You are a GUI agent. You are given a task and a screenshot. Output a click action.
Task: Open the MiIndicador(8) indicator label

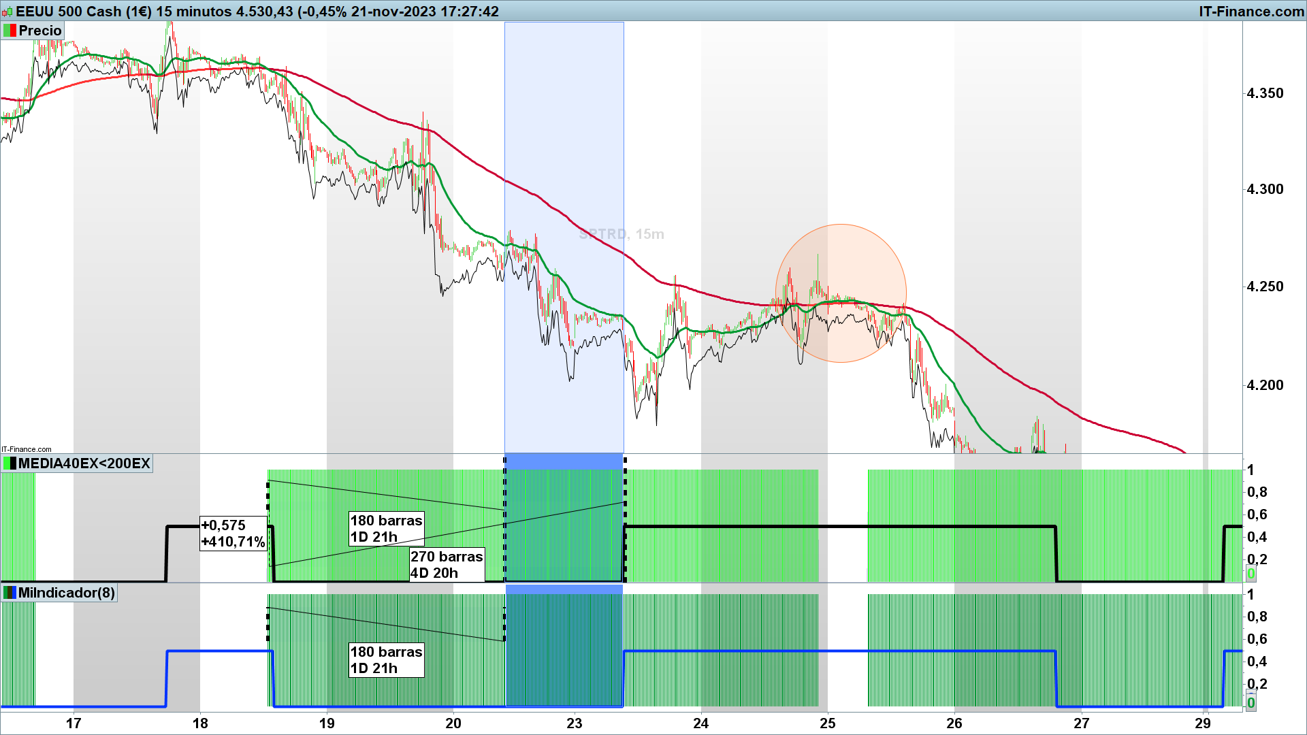(66, 593)
